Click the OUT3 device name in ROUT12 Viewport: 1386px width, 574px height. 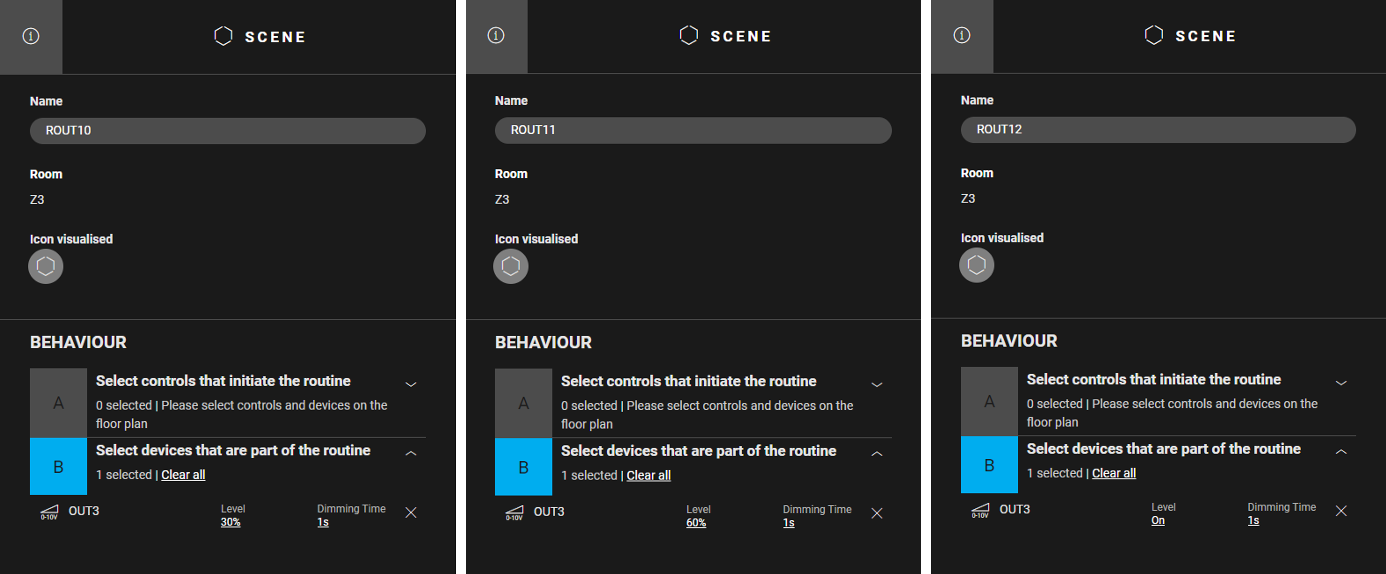(x=1015, y=509)
